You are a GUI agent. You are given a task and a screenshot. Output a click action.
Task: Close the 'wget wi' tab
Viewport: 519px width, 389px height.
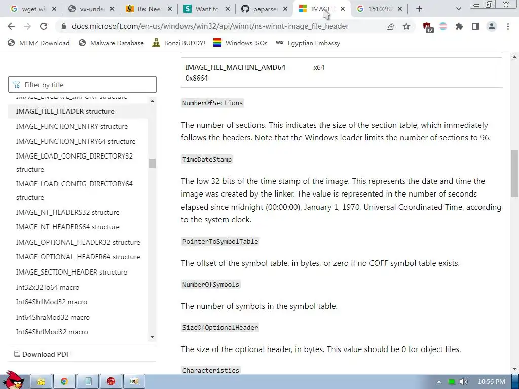[54, 9]
